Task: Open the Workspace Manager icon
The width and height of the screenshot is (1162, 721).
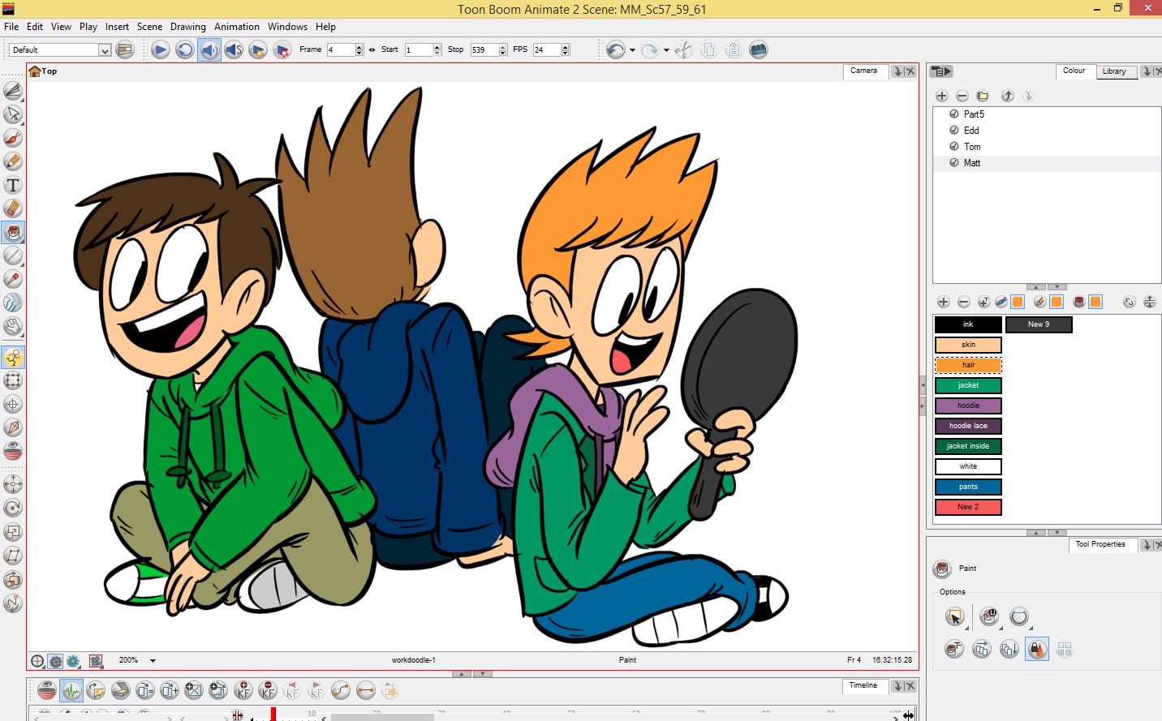Action: (x=125, y=50)
